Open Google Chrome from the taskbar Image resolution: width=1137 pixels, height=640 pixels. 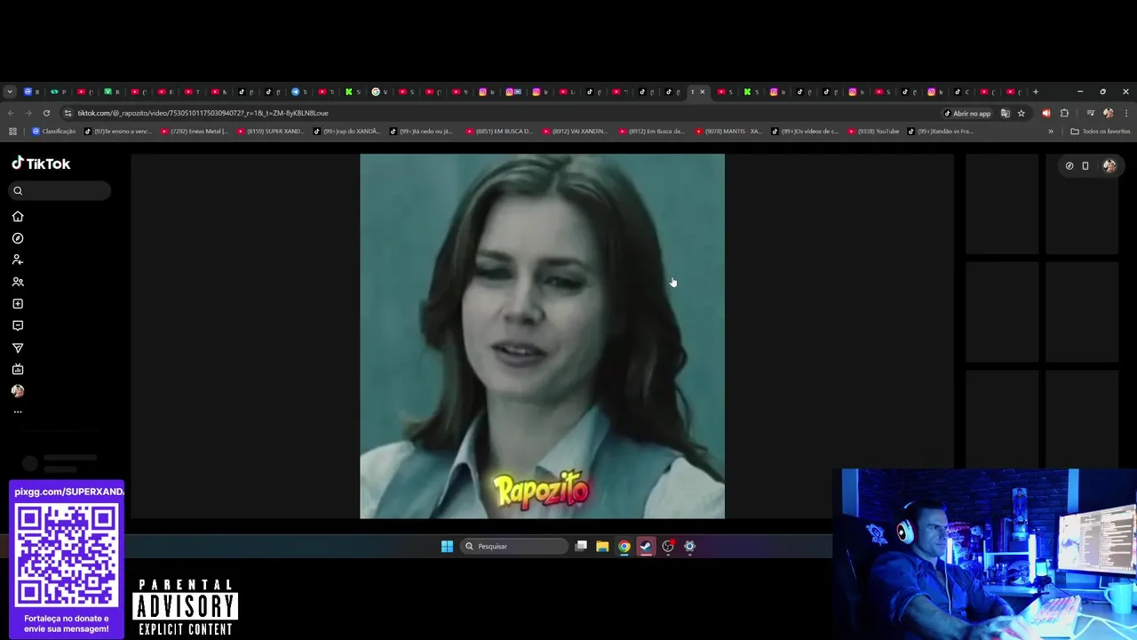coord(624,547)
